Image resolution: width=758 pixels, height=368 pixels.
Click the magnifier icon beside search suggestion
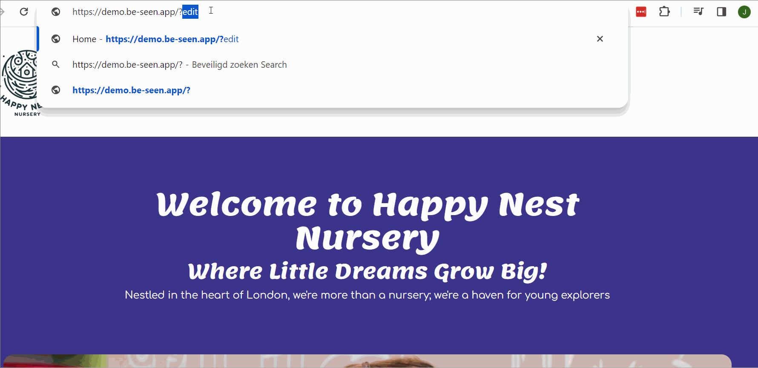click(x=56, y=65)
